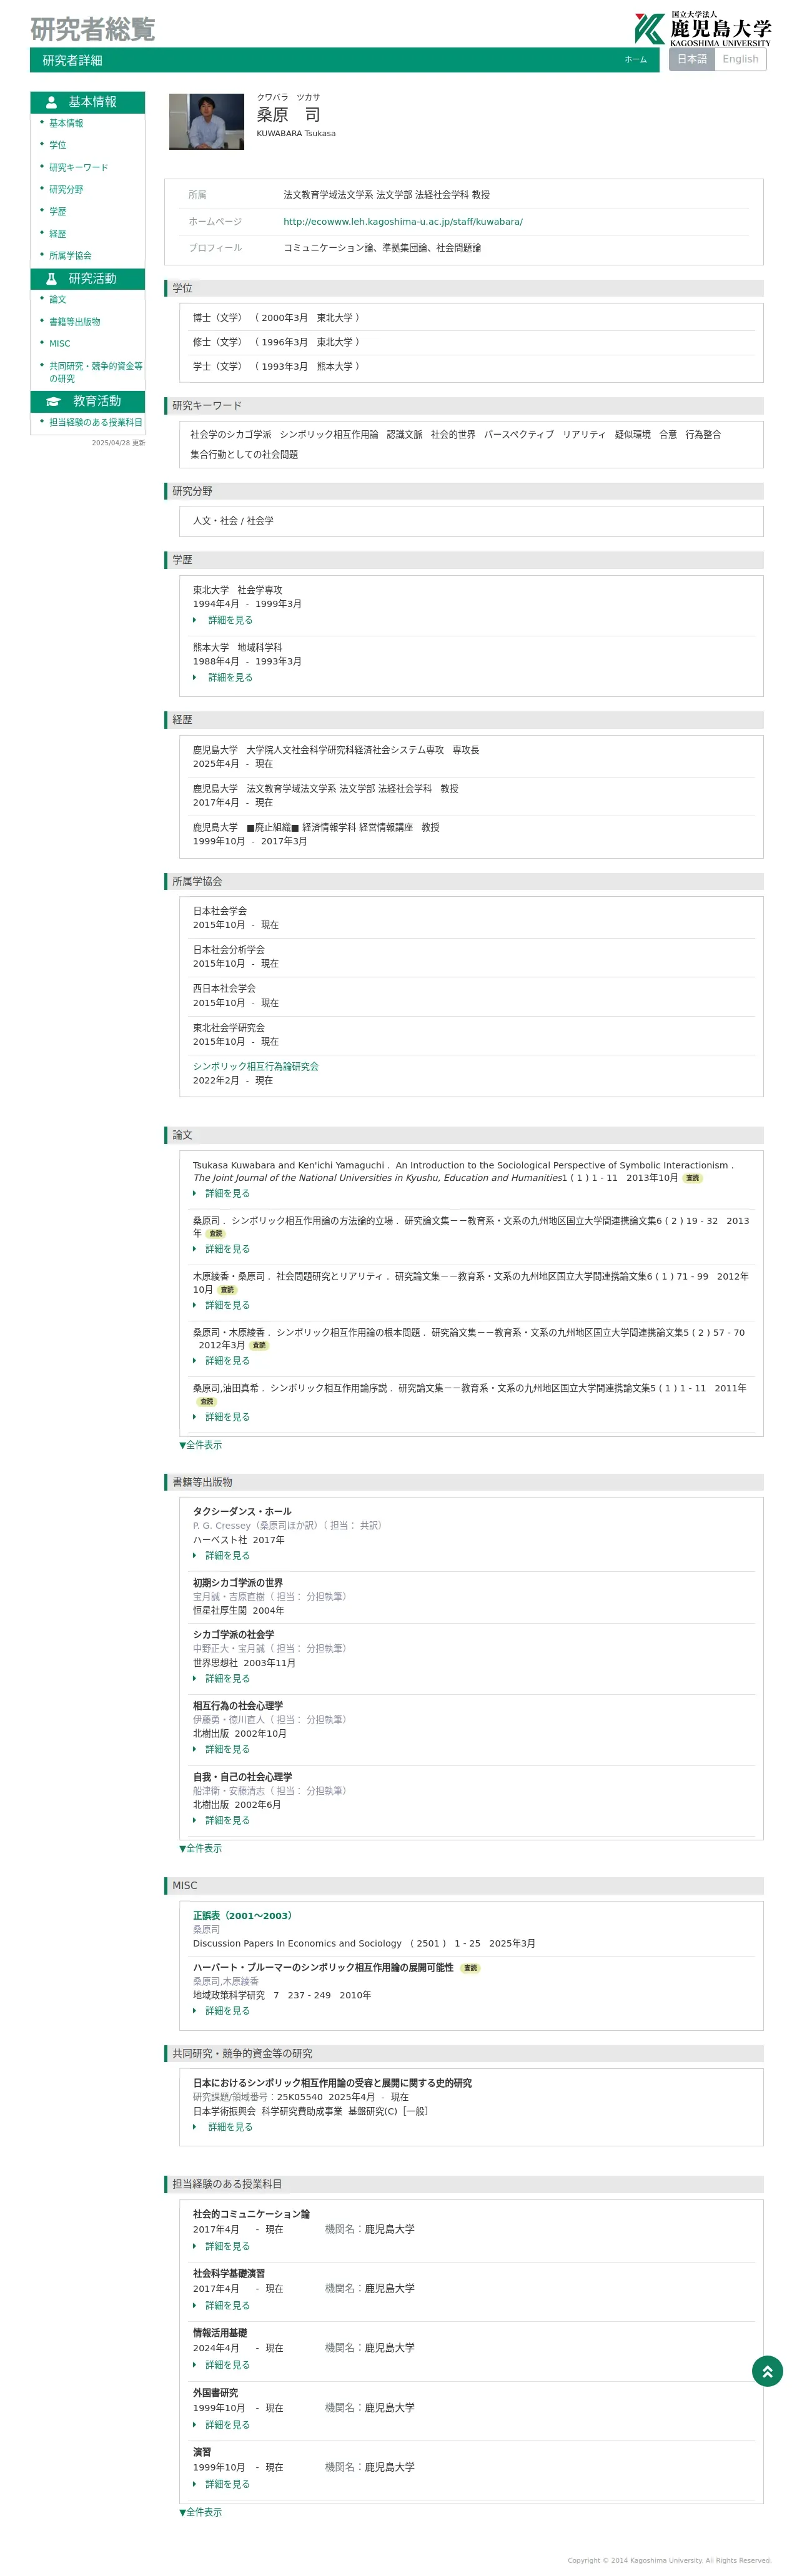Jump to 研究分野 in sidebar
This screenshot has height=2576, width=802.
point(66,189)
